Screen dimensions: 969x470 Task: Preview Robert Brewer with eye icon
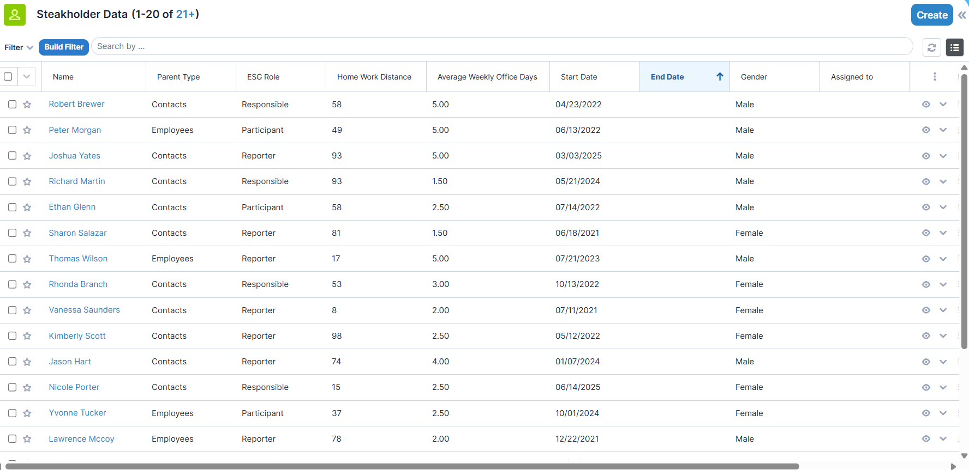(x=926, y=105)
